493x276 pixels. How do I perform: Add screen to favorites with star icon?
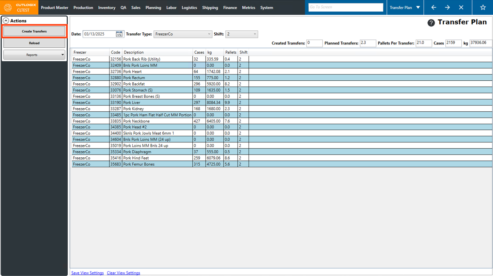(x=483, y=8)
